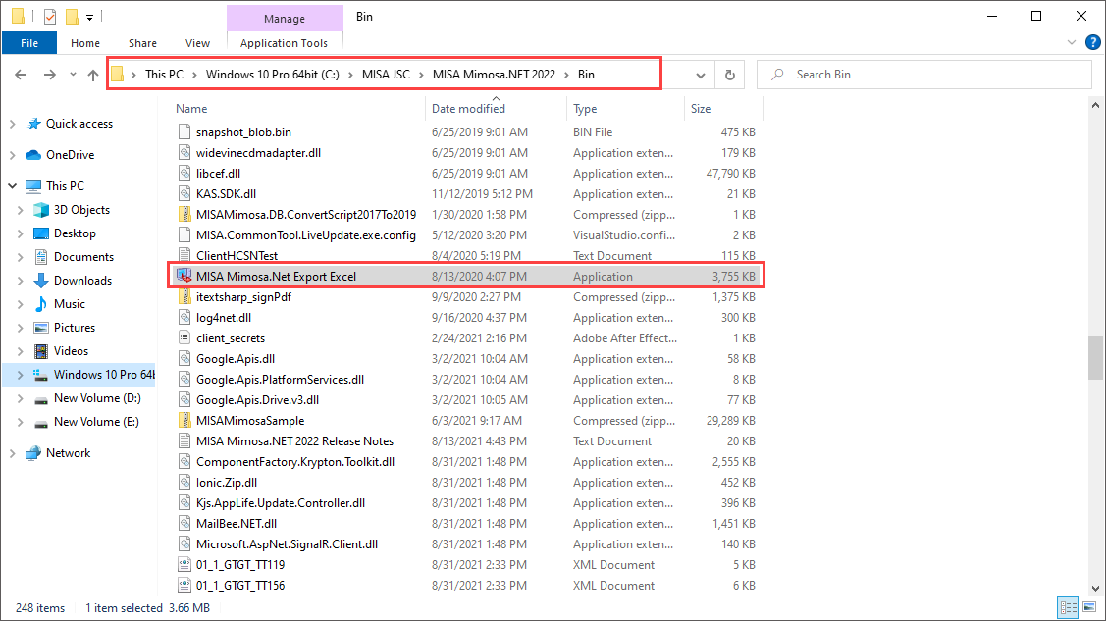1106x621 pixels.
Task: Navigate to MISA JSC in address bar
Action: 386,74
